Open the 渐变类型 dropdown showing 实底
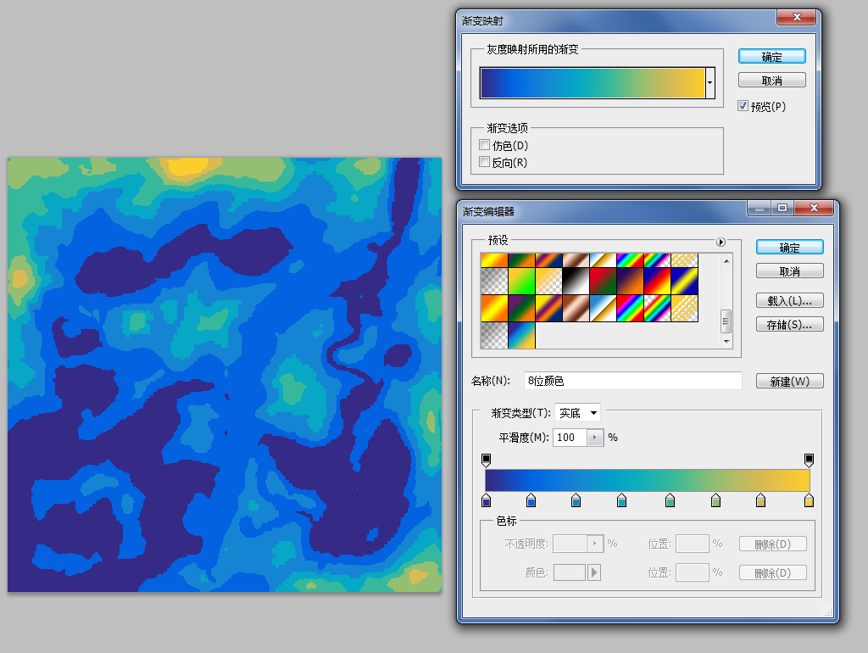This screenshot has width=868, height=653. point(577,413)
